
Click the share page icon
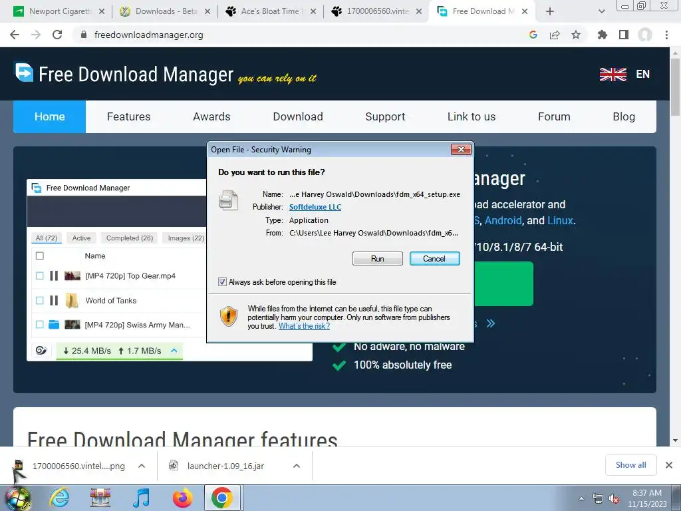tap(555, 35)
